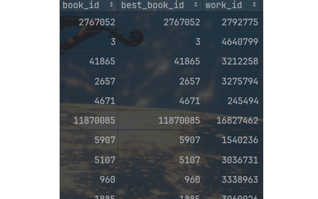Select the book_id column header label

(81, 5)
